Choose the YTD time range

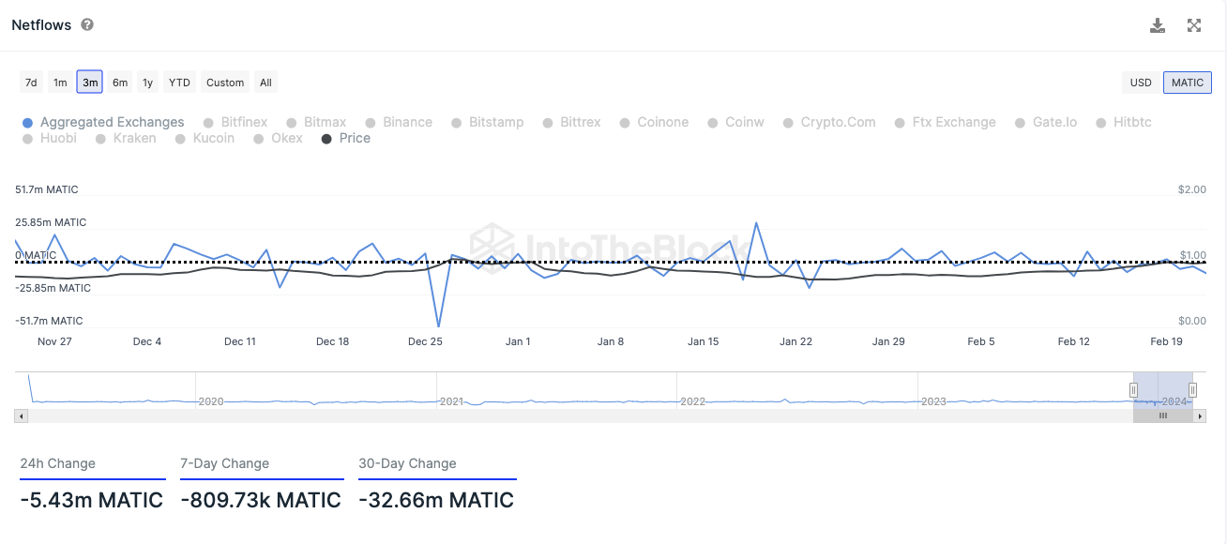tap(179, 83)
